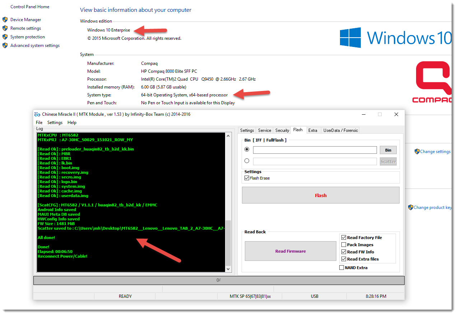Viewport: 457px width, 315px height.
Task: Click the MTK SP 65|67|83|81|xx status
Action: coord(250,296)
